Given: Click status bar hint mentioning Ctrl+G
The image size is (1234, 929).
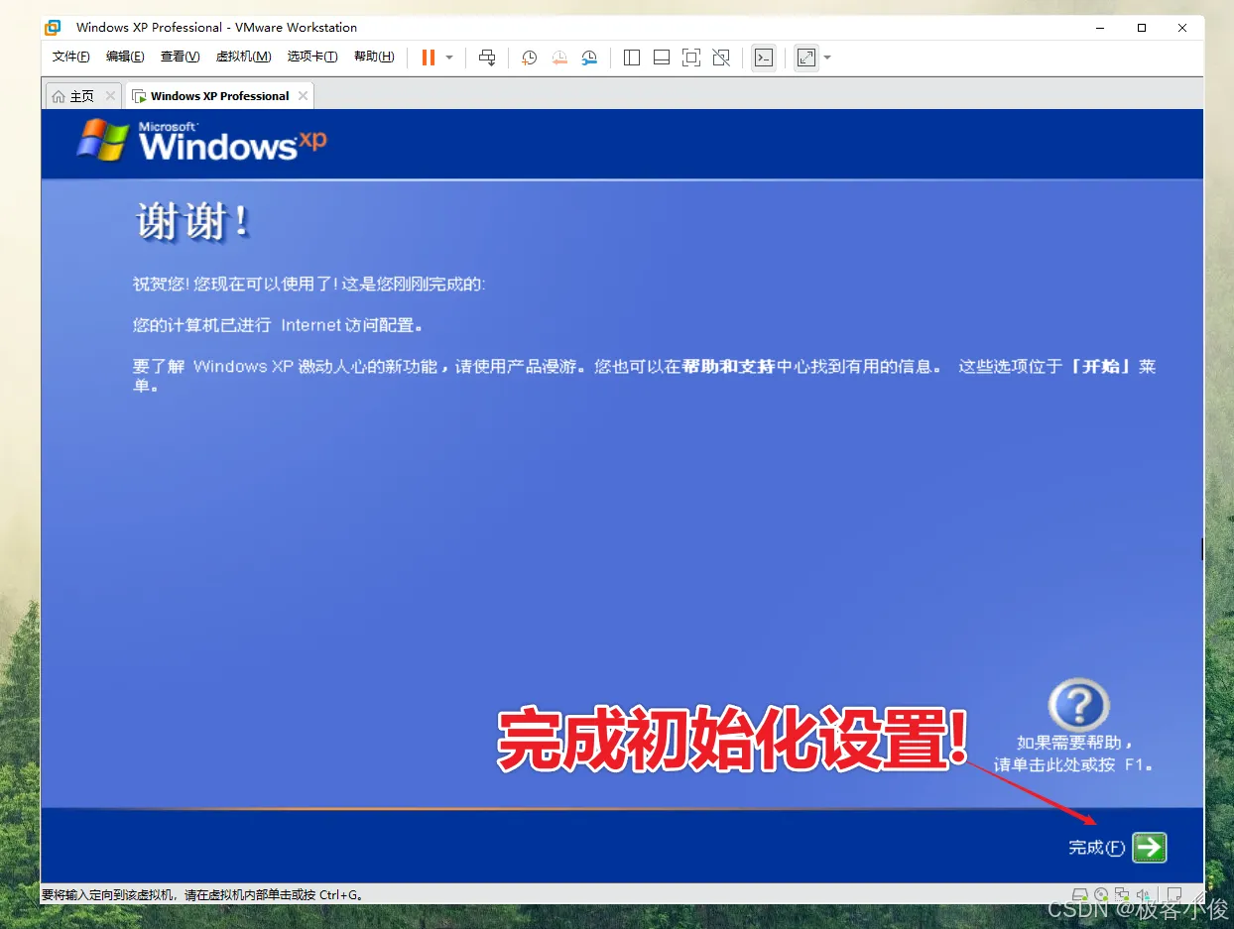Looking at the screenshot, I should pyautogui.click(x=202, y=894).
